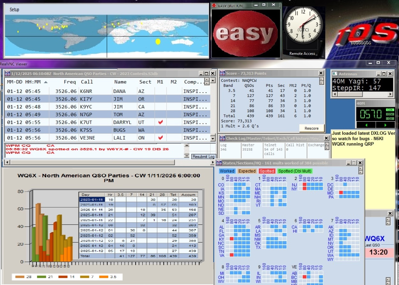Click the Antennas window title icon
This screenshot has height=285, width=399.
335,74
